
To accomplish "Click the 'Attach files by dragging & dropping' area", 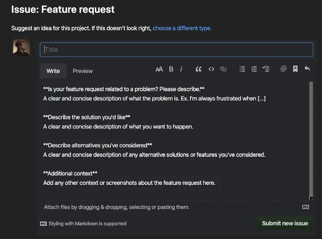I will tap(117, 207).
